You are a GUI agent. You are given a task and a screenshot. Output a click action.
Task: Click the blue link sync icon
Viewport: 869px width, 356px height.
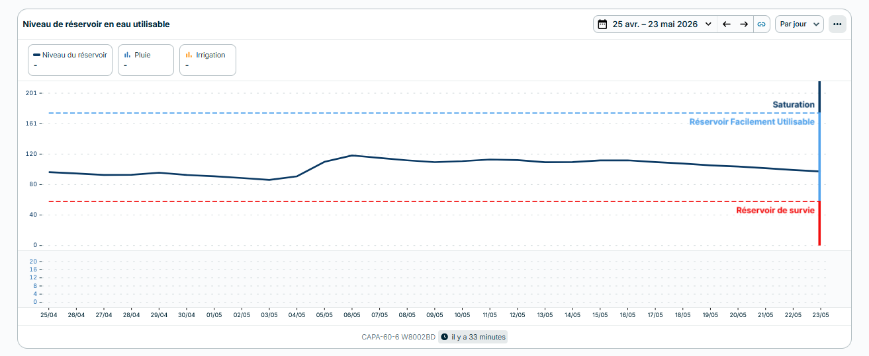(762, 24)
